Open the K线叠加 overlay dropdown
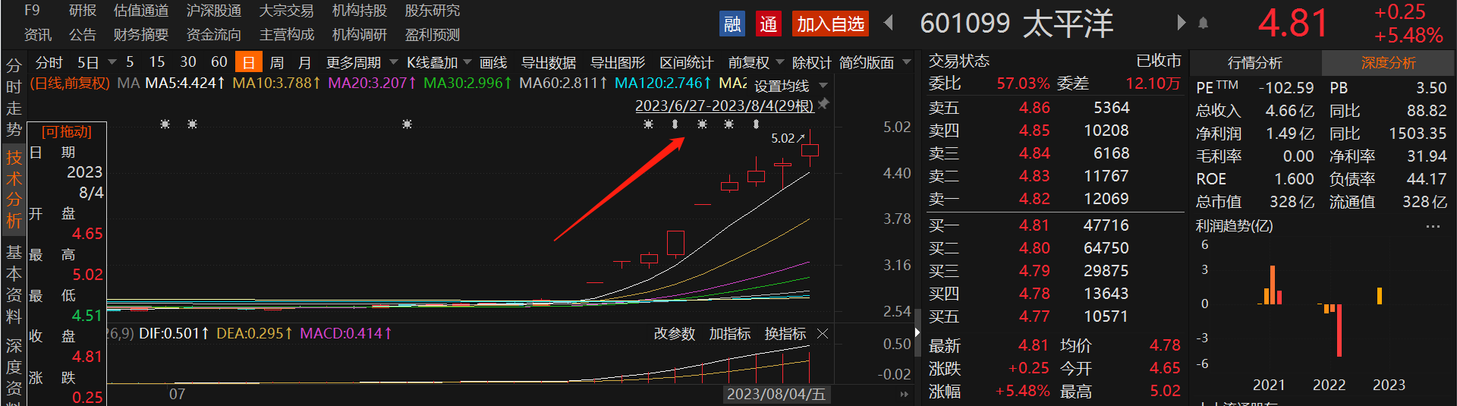The height and width of the screenshot is (406, 1457). pos(439,62)
